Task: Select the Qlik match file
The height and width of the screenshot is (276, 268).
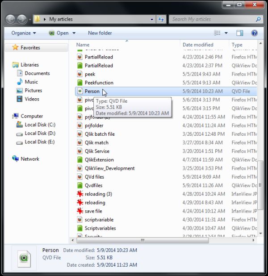Action: coord(96,142)
